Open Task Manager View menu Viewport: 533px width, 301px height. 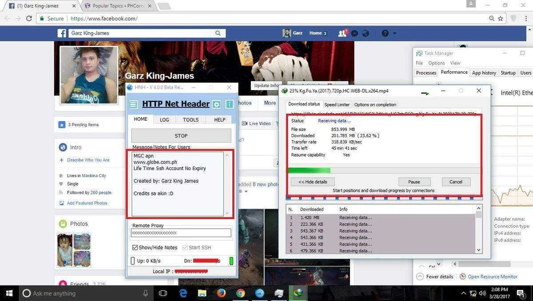455,63
